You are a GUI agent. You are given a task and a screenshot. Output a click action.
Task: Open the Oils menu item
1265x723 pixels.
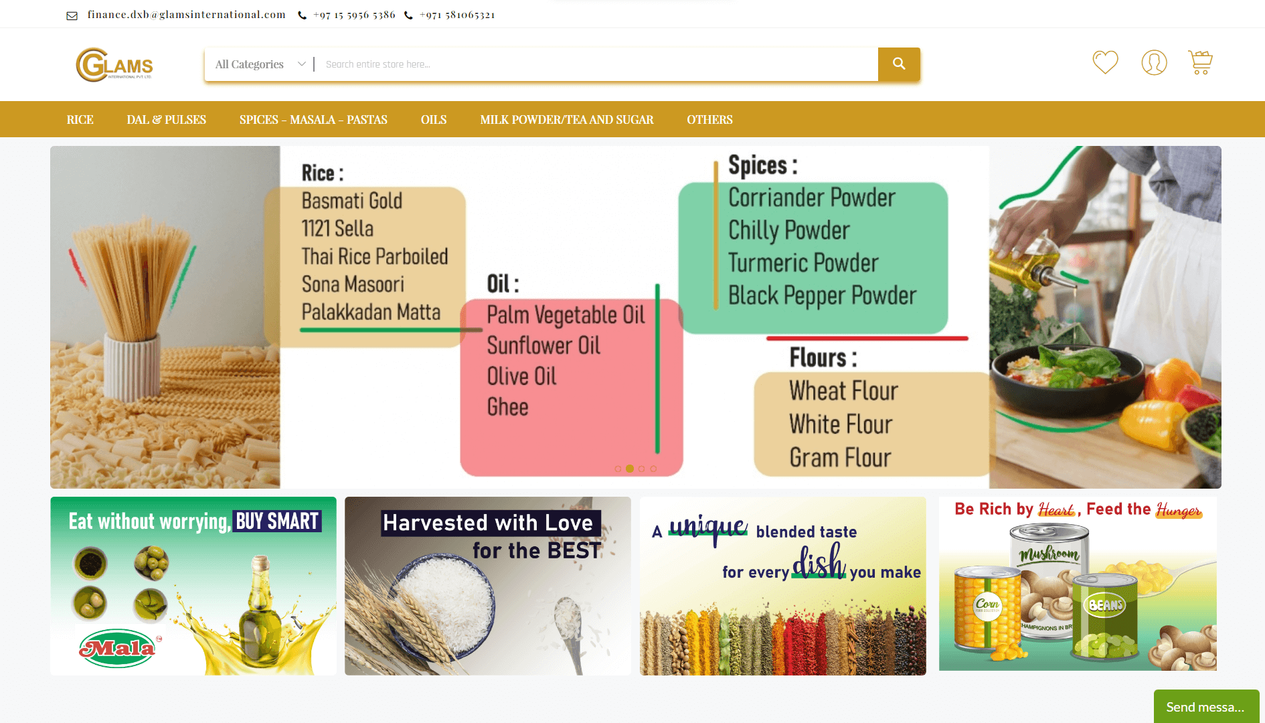point(433,120)
